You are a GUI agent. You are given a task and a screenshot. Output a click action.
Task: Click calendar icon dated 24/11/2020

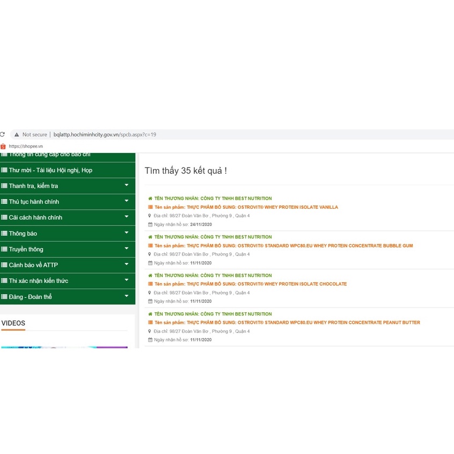150,224
